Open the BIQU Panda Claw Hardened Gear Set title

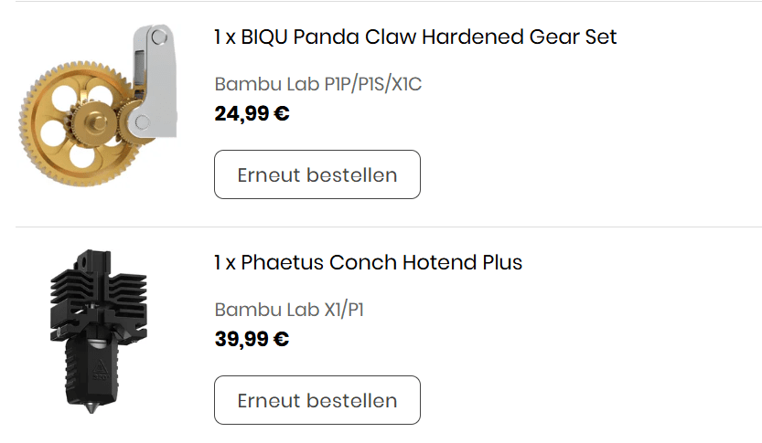pyautogui.click(x=415, y=37)
